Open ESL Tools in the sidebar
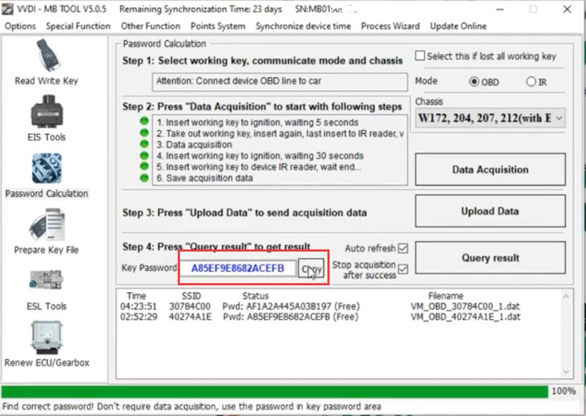 coord(46,280)
